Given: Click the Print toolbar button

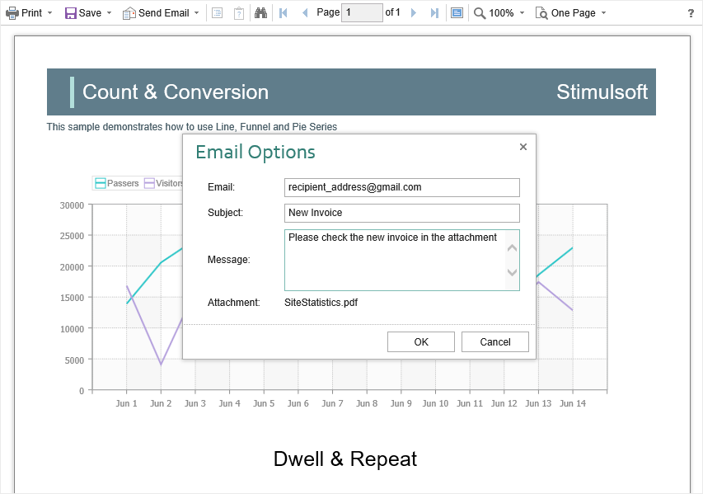Looking at the screenshot, I should (x=28, y=13).
